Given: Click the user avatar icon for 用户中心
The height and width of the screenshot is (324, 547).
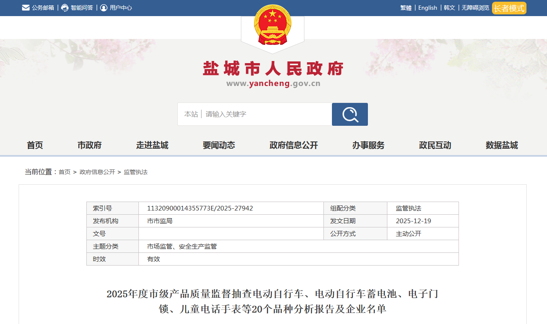Looking at the screenshot, I should (104, 8).
